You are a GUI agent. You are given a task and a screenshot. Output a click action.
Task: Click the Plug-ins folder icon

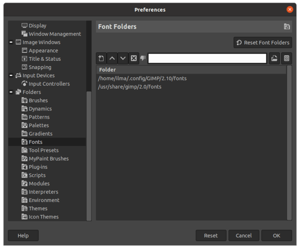pyautogui.click(x=24, y=167)
